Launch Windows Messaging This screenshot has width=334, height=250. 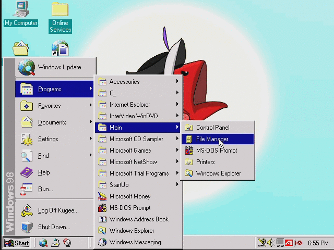[137, 242]
